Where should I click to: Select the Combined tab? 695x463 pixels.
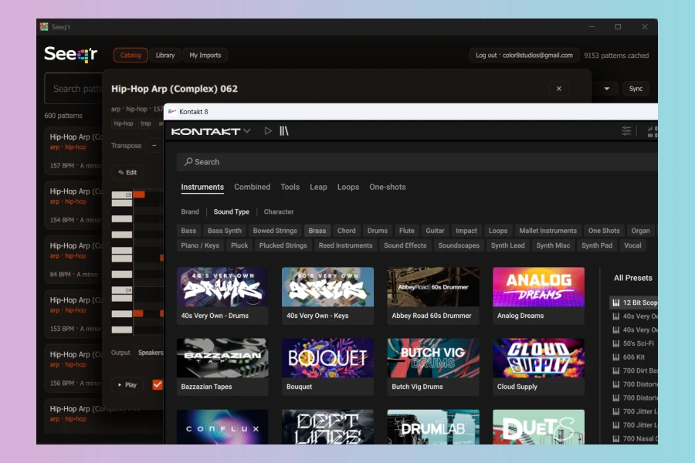[253, 187]
